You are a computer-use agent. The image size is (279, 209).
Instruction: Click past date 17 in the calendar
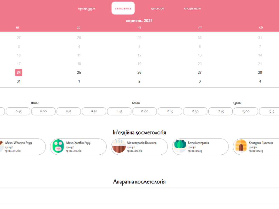[x=19, y=64]
